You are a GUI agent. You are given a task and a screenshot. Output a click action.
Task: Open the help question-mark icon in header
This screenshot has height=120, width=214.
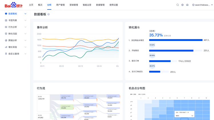pyautogui.click(x=183, y=5)
